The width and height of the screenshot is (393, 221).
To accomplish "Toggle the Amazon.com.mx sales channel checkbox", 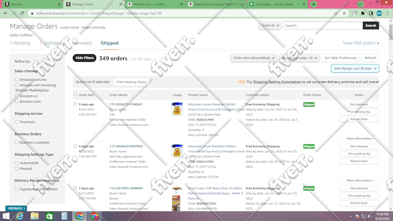I will (x=17, y=79).
